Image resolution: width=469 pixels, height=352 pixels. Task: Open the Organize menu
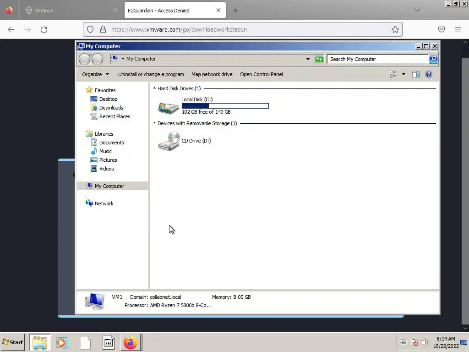95,74
